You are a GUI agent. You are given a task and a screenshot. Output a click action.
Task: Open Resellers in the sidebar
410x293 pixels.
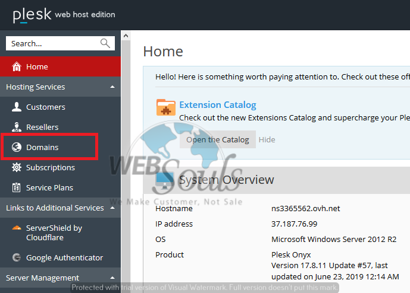coord(61,127)
